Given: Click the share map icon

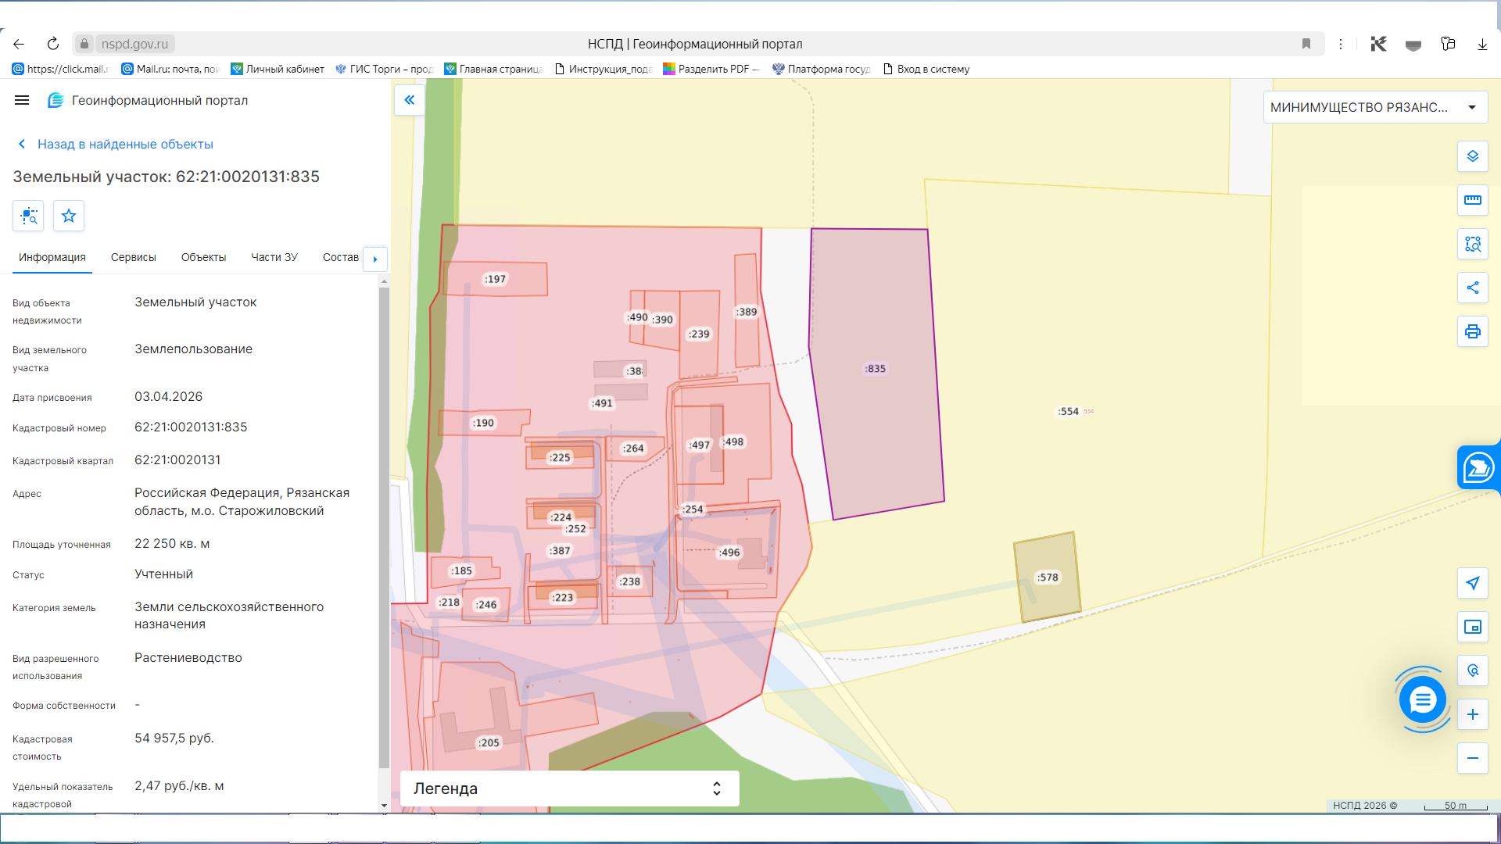Looking at the screenshot, I should tap(1473, 288).
